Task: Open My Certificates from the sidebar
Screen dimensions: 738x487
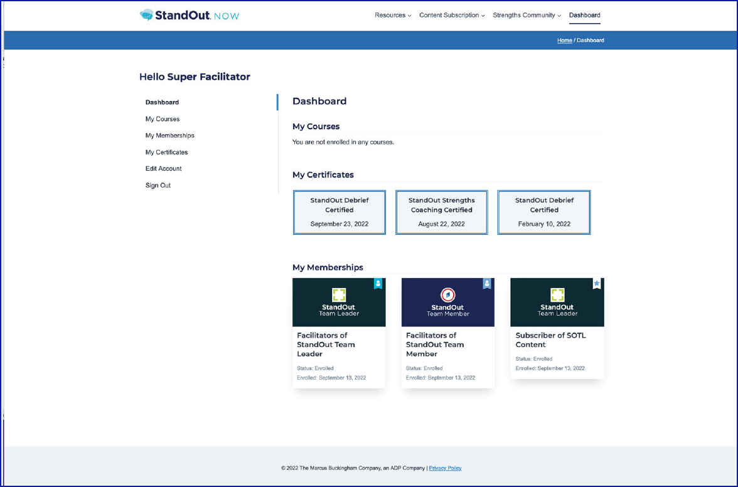Action: point(166,152)
